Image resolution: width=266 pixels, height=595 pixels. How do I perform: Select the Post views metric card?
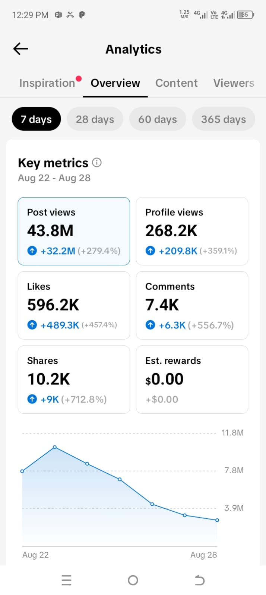pyautogui.click(x=74, y=231)
